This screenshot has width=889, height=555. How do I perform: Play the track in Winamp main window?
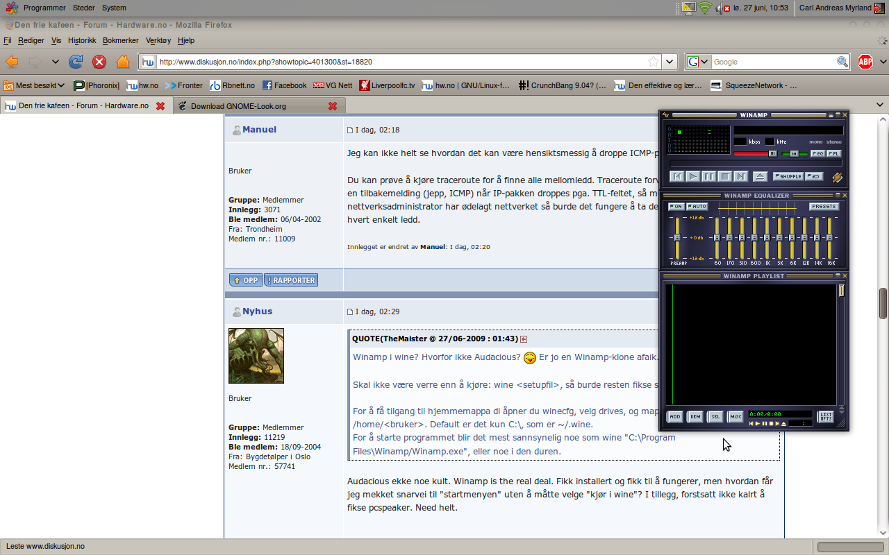pyautogui.click(x=692, y=176)
